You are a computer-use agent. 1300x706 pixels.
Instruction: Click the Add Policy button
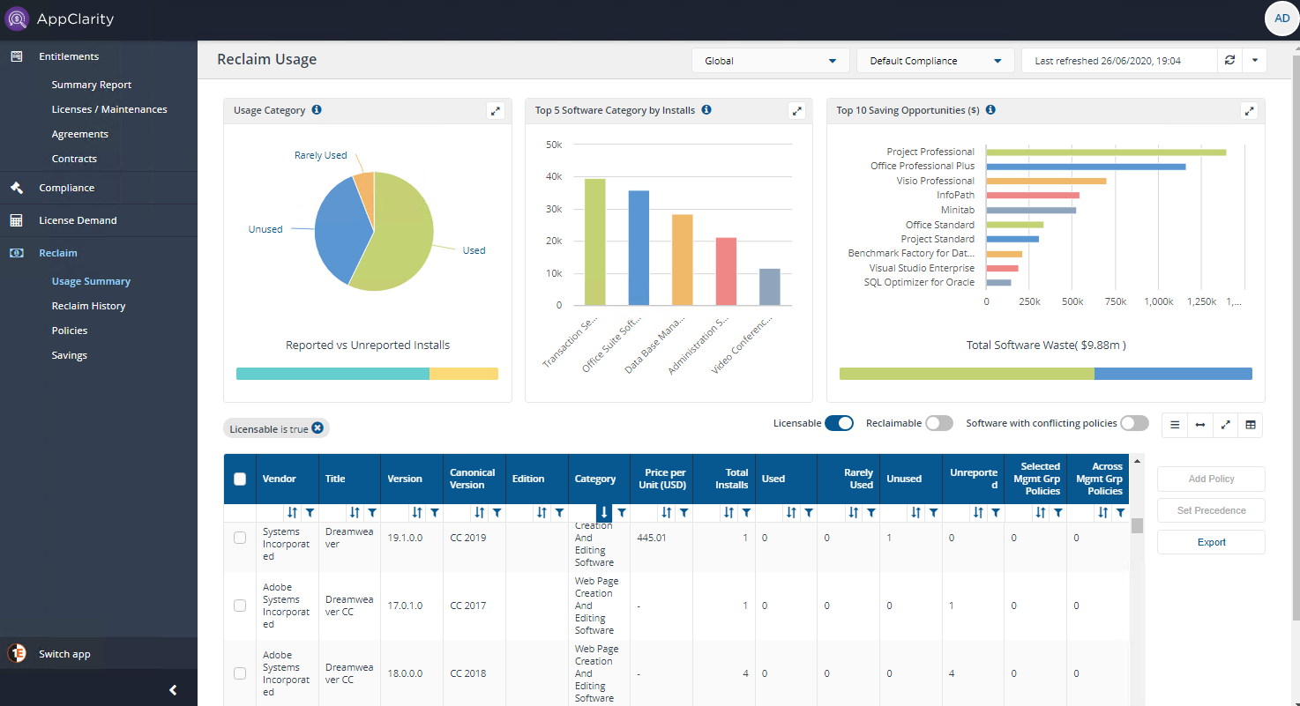point(1211,479)
